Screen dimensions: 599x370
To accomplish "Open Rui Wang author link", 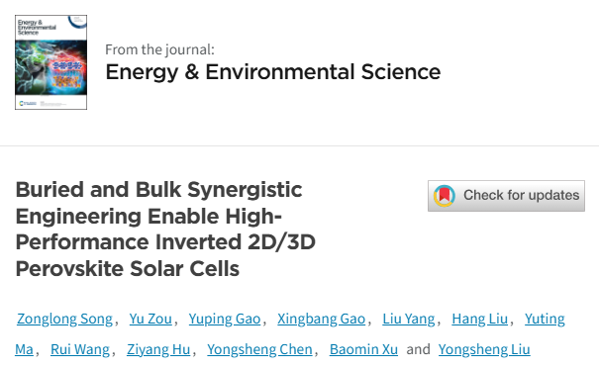I will pyautogui.click(x=80, y=349).
